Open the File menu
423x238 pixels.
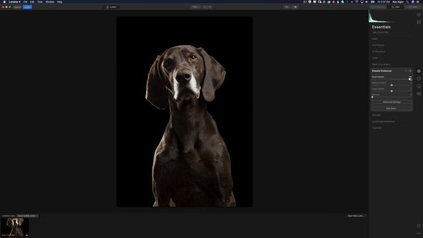tap(25, 2)
